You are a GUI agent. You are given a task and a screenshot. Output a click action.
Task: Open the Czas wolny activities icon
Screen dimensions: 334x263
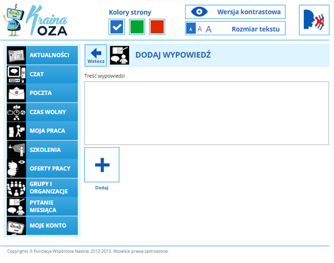pos(16,112)
